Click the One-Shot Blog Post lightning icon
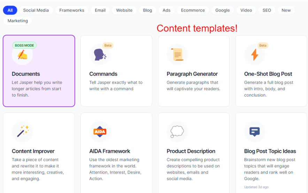 pos(255,55)
